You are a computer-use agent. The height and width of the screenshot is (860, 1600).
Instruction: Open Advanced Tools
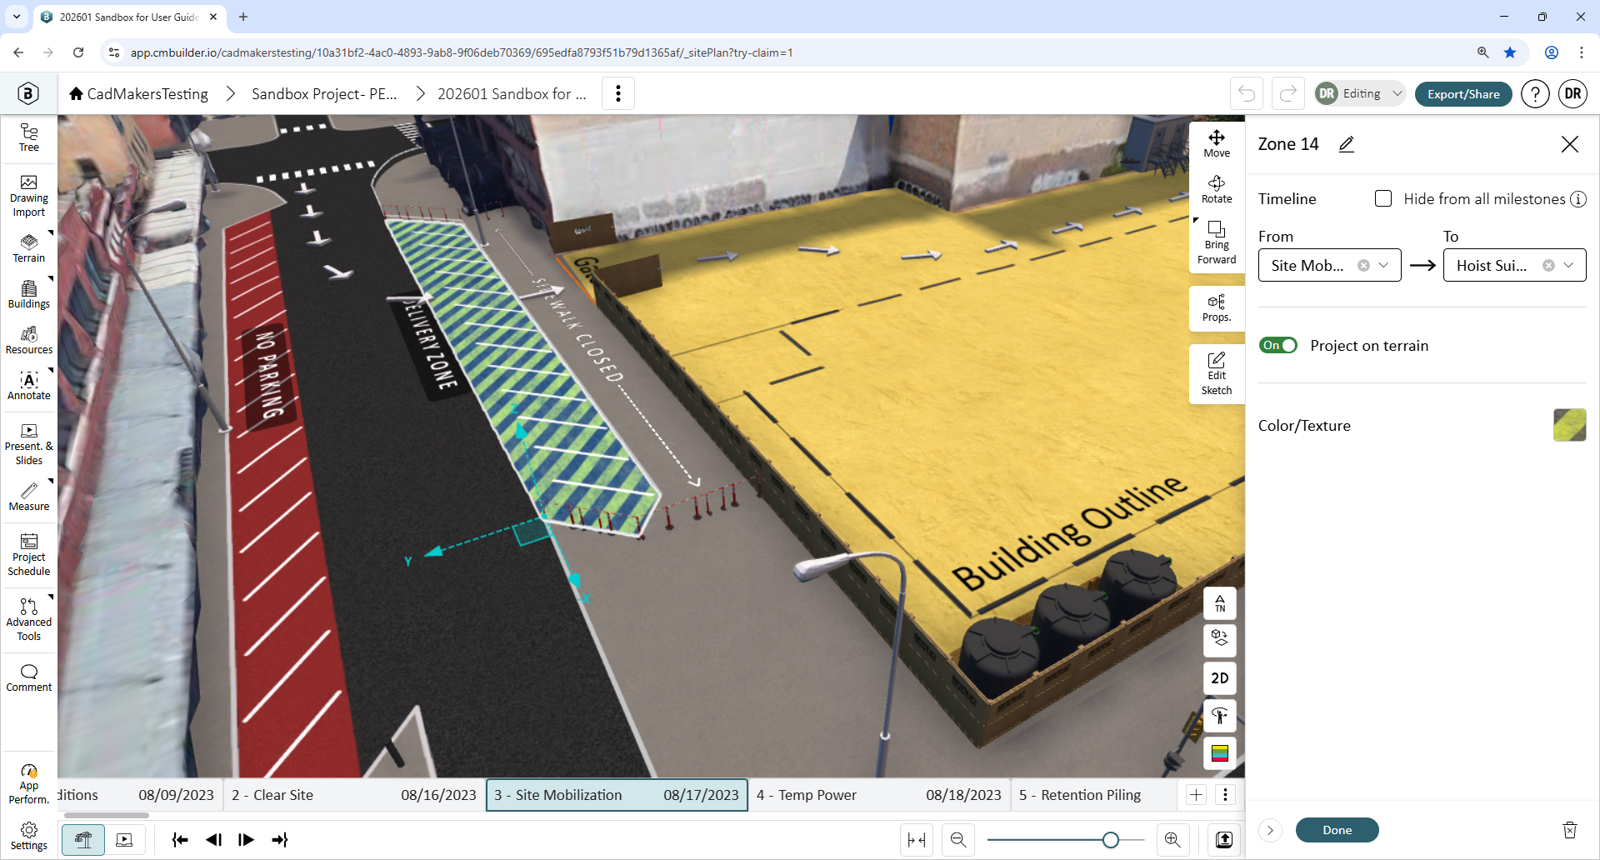(x=29, y=619)
